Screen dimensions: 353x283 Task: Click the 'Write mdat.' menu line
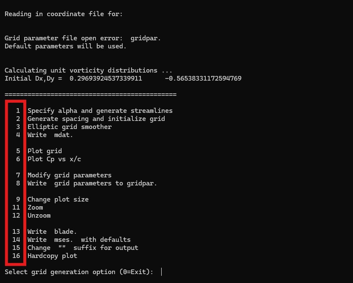click(50, 135)
